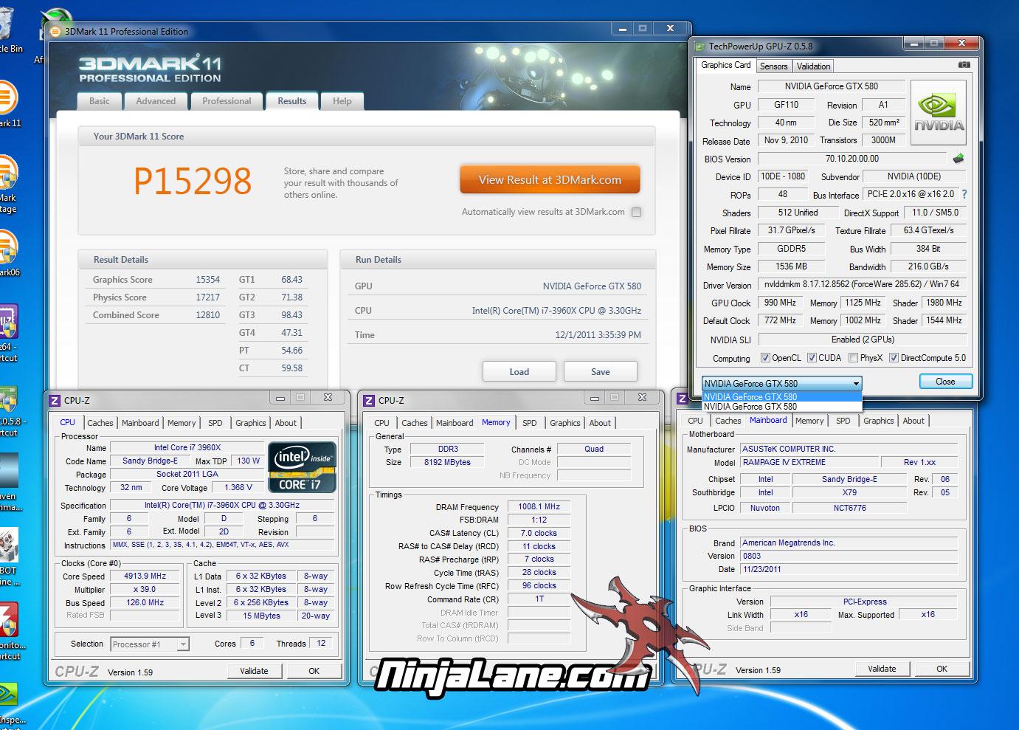Click the P15298 score text
This screenshot has height=730, width=1019.
point(193,181)
